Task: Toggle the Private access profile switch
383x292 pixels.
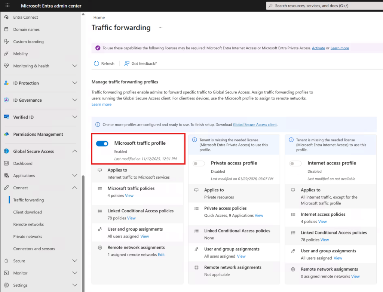Action: pos(199,163)
